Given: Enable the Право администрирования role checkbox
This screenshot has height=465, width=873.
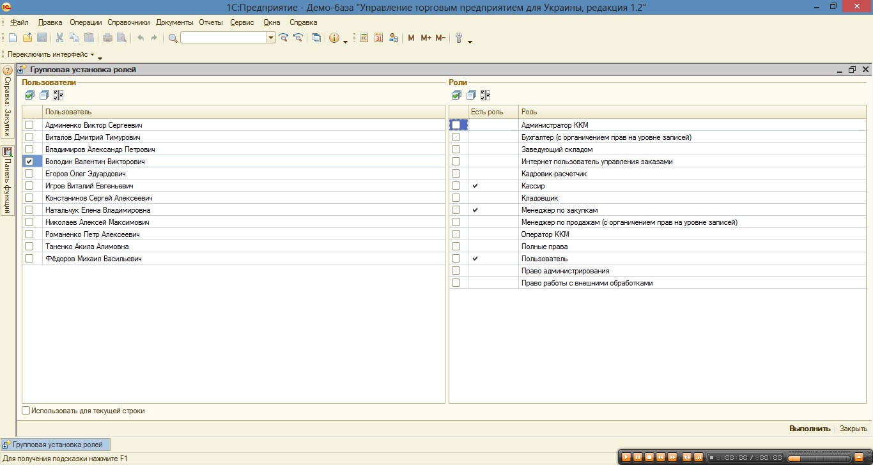Looking at the screenshot, I should [456, 271].
